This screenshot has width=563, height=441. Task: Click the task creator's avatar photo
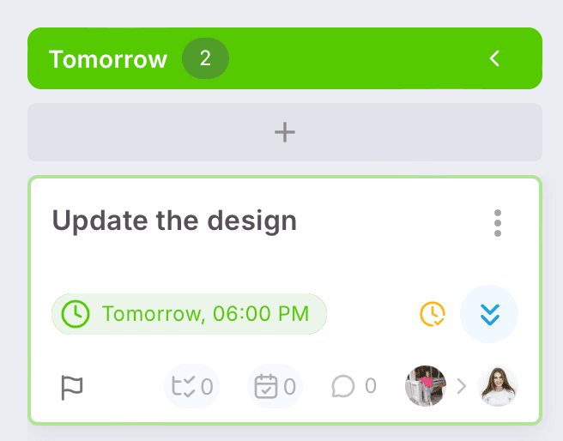pyautogui.click(x=426, y=386)
